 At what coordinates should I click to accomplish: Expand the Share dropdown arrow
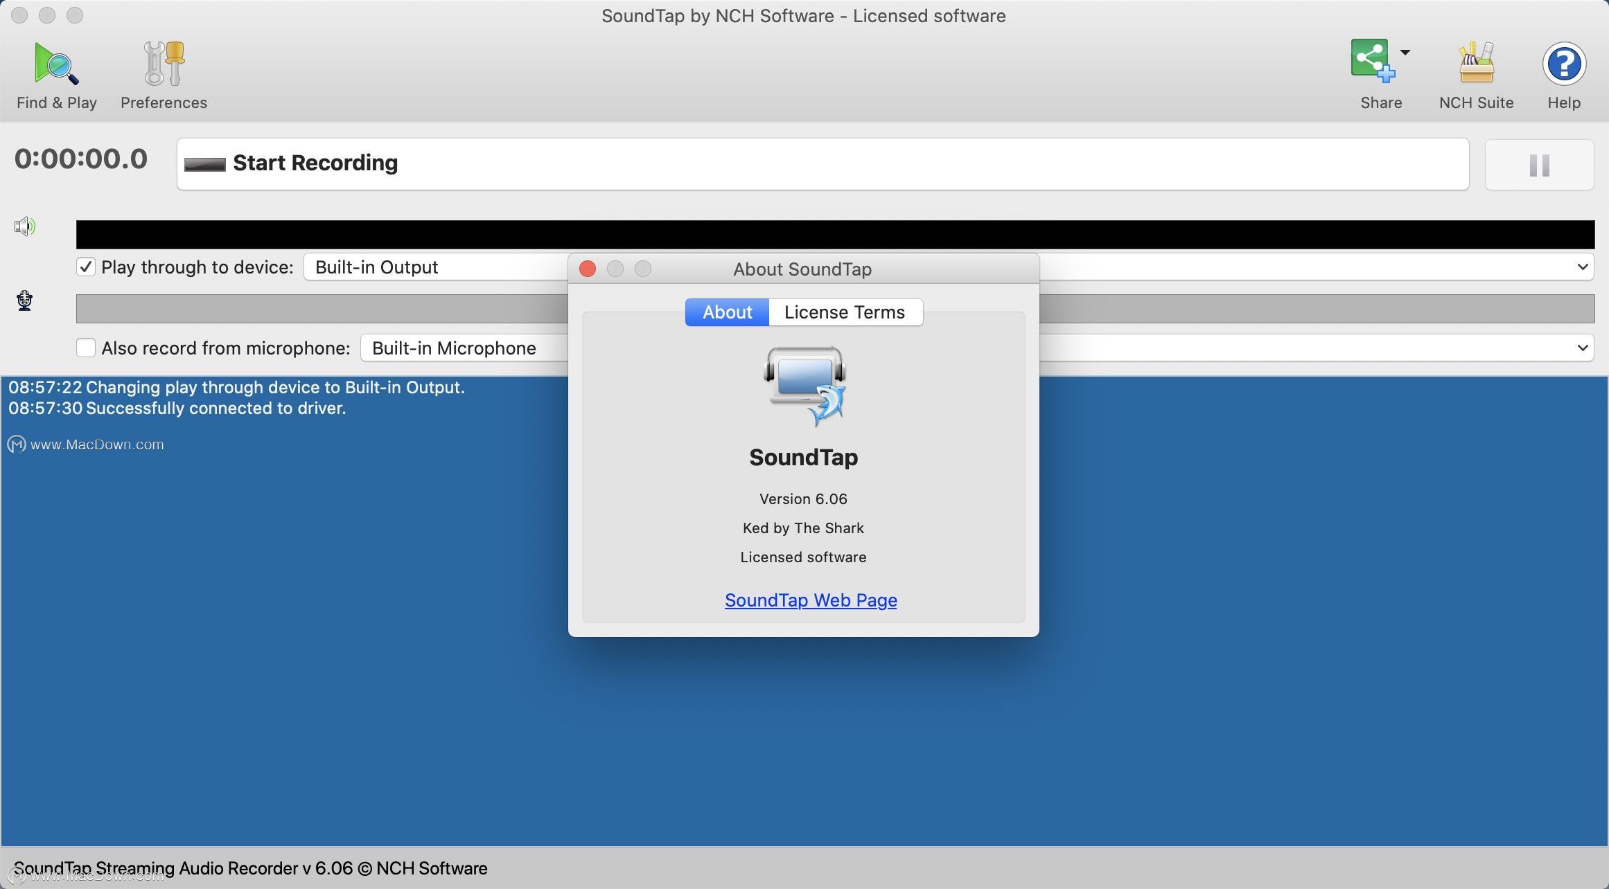tap(1405, 53)
